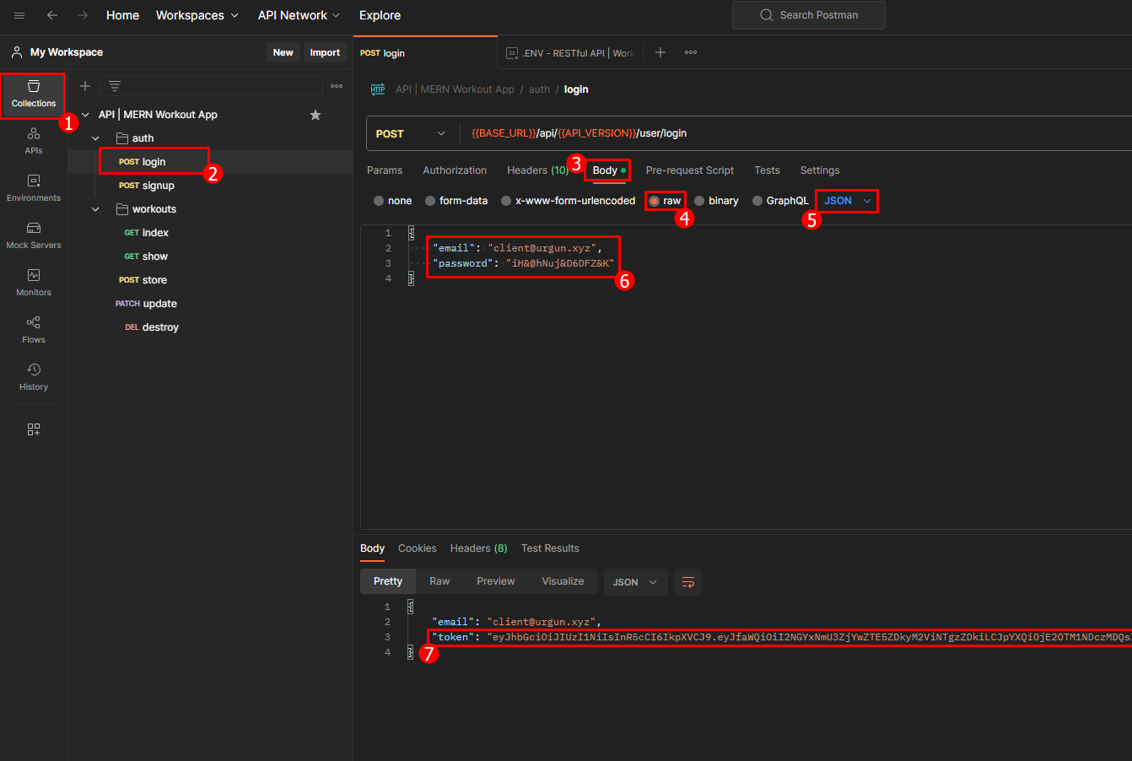Open the PATCH update request

click(x=146, y=304)
